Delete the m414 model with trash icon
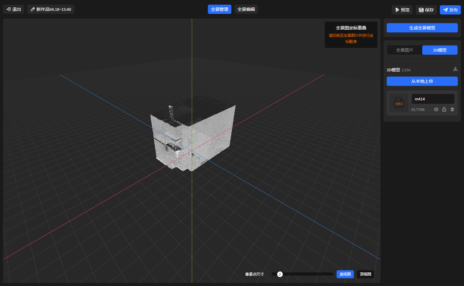 (x=452, y=109)
